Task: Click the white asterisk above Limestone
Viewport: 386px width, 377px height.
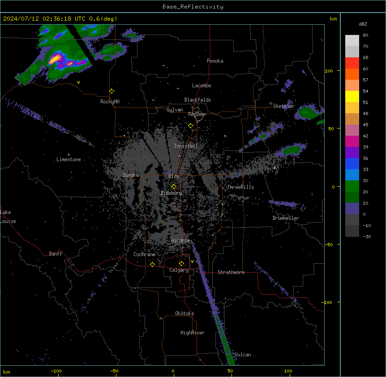Action: tap(69, 155)
